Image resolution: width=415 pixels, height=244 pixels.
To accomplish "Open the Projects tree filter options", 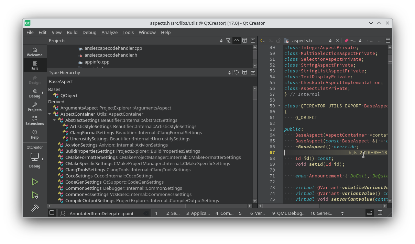I will tap(228, 40).
